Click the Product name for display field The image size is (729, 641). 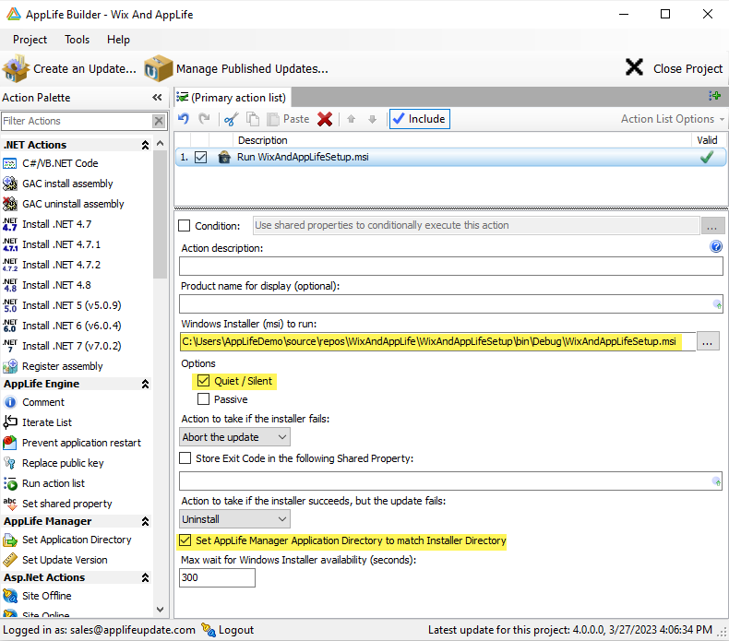coord(451,304)
